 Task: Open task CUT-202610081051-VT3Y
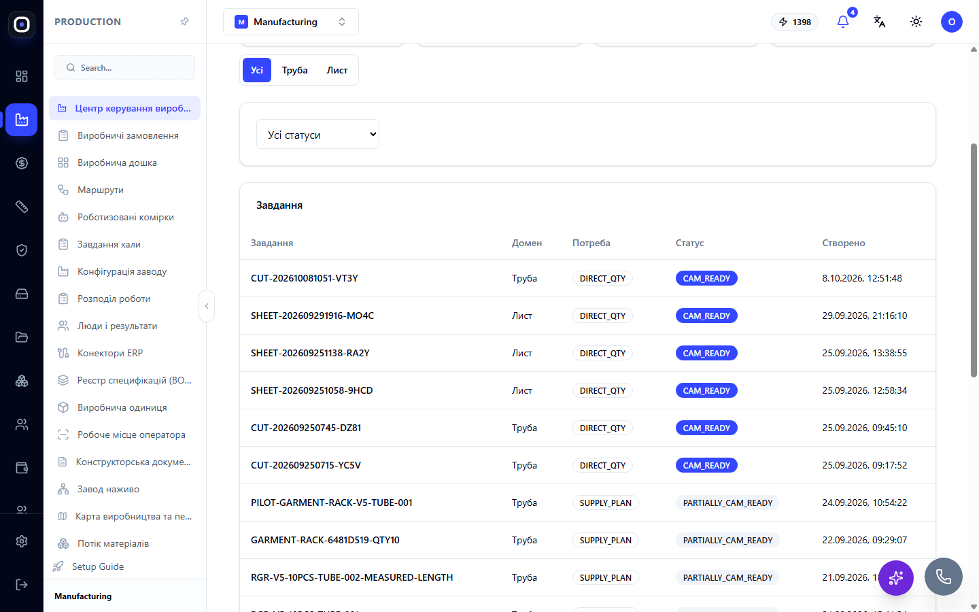(305, 278)
